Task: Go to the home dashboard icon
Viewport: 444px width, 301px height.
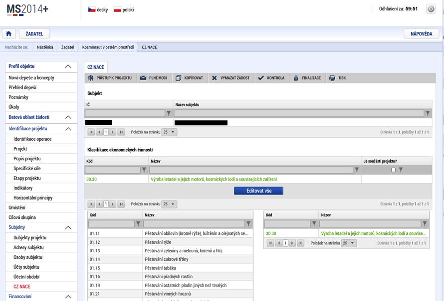Action: pyautogui.click(x=9, y=34)
